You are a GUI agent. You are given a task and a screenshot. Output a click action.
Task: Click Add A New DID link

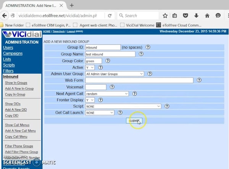click(16, 110)
